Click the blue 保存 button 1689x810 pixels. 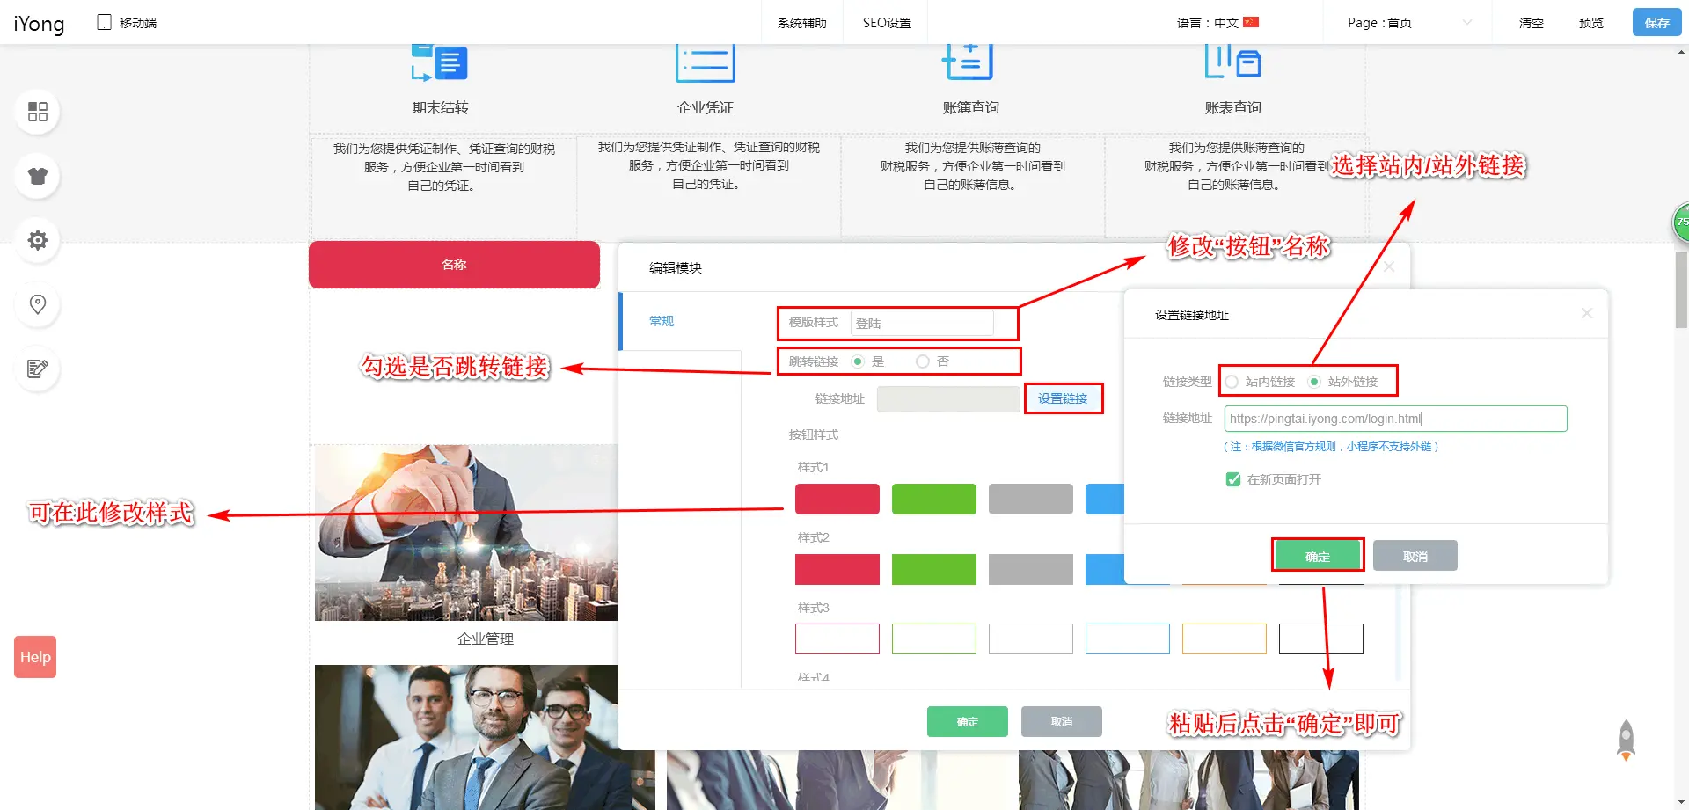1656,23
